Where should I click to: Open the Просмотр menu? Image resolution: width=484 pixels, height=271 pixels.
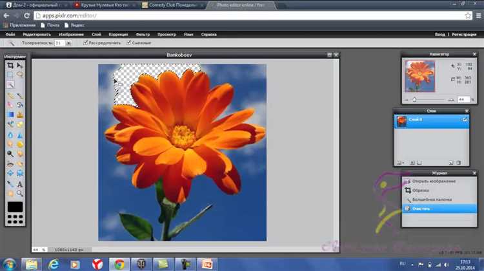tap(166, 35)
